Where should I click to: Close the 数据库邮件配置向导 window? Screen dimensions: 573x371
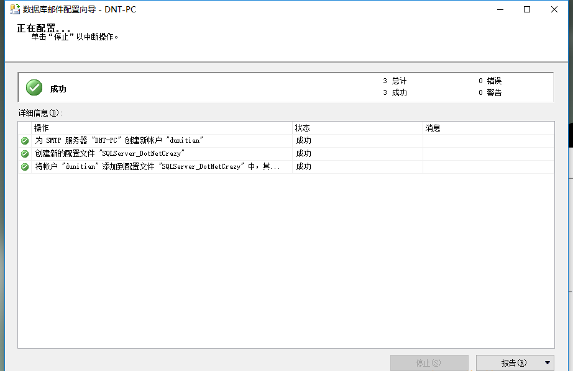554,9
